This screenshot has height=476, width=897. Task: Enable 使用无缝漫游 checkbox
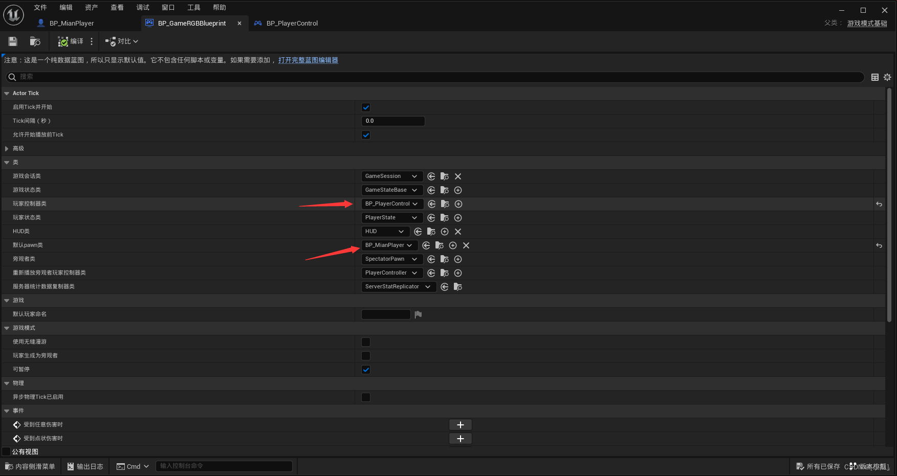[366, 342]
